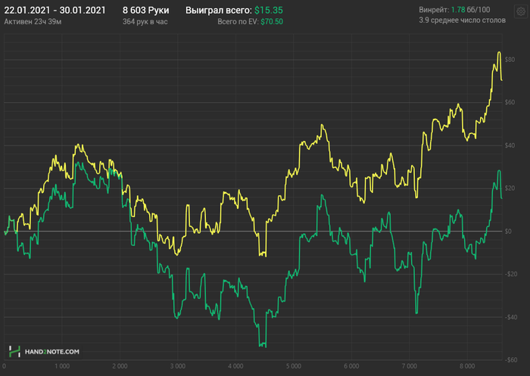Click the '1 000' x-axis label

[x=62, y=366]
